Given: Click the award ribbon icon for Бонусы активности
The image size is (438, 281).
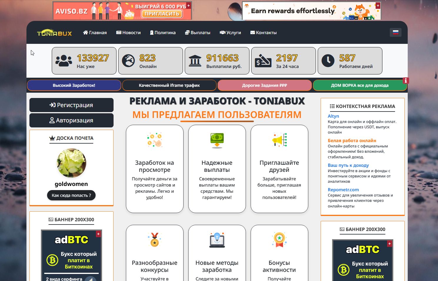Looking at the screenshot, I should coord(279,240).
